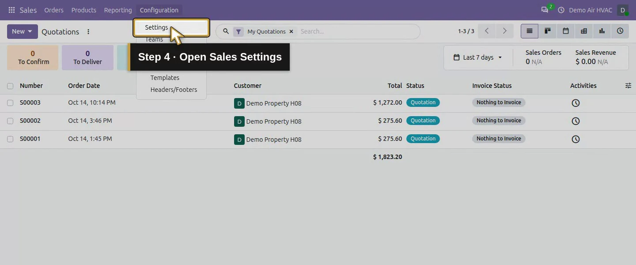Viewport: 636px width, 265px height.
Task: Tick checkbox for quotation S00002
Action: pos(10,121)
